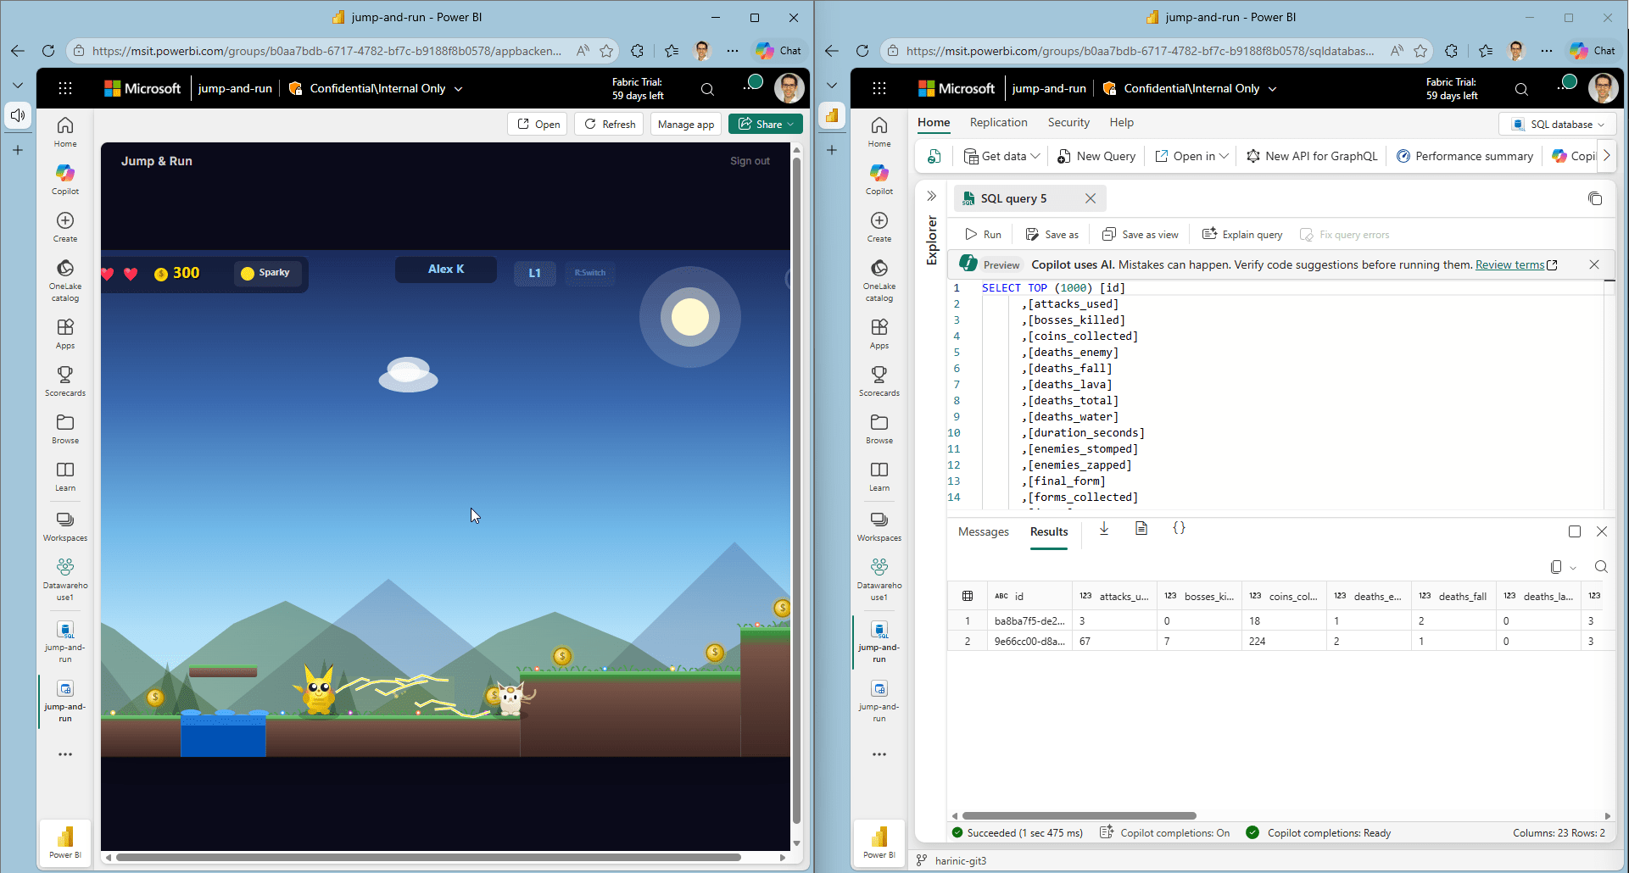This screenshot has height=873, width=1629.
Task: Open Scorecards in the left window sidebar
Action: click(x=65, y=381)
